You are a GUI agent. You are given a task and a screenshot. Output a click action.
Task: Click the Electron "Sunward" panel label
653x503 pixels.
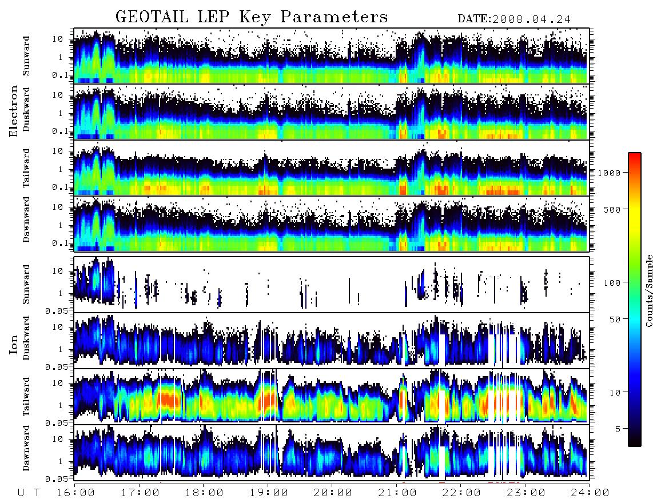26,56
